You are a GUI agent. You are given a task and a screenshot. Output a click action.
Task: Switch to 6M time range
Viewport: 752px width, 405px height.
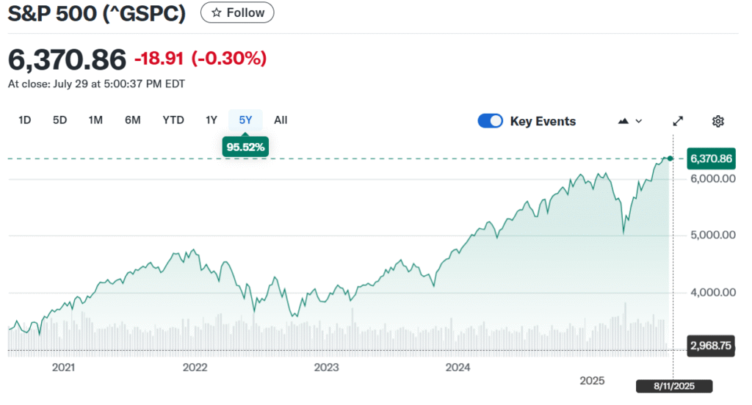pyautogui.click(x=132, y=120)
